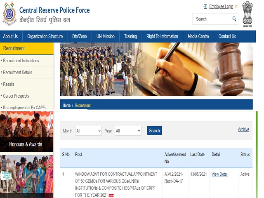Click the red 'new' badge in row 1
Screen dimensions: 264x198
pyautogui.click(x=111, y=196)
